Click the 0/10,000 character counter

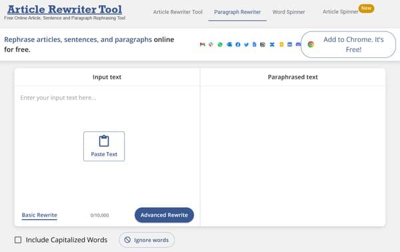click(99, 215)
